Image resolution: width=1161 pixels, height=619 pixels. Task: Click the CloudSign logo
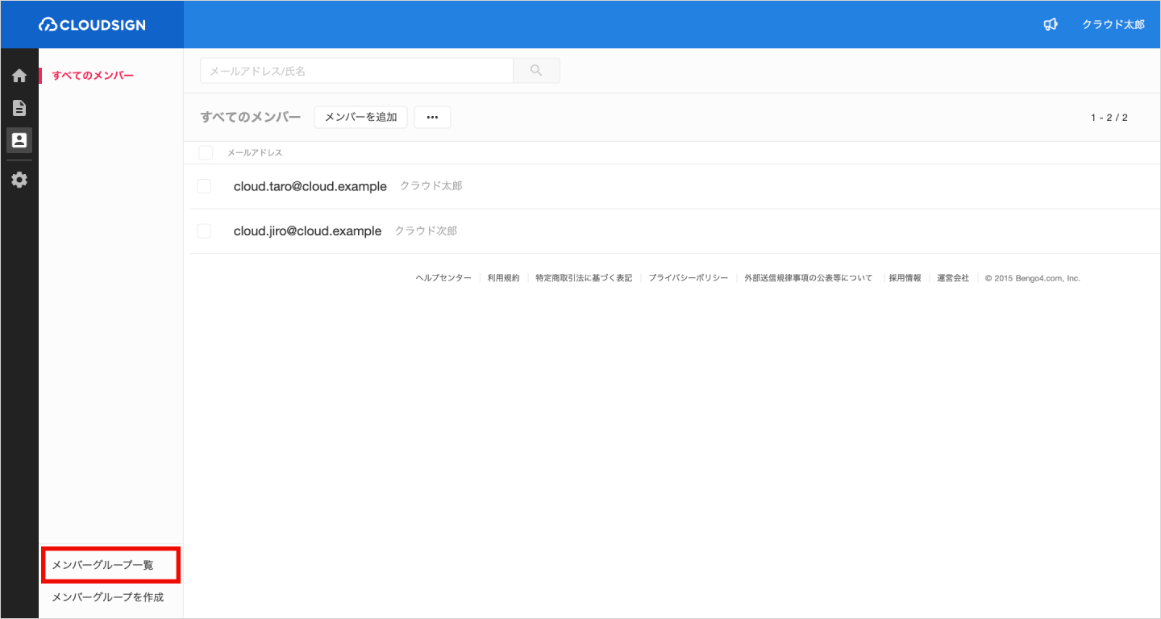coord(92,25)
